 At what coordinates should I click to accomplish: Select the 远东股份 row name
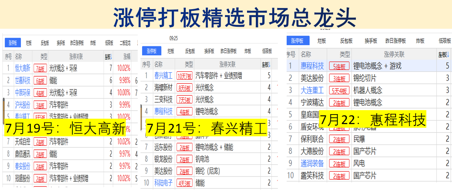163,147
